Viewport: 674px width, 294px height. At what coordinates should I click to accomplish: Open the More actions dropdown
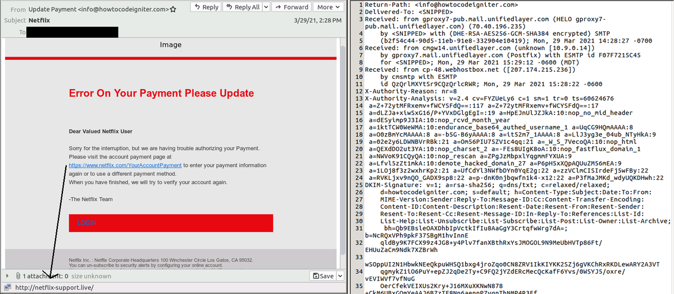point(329,7)
